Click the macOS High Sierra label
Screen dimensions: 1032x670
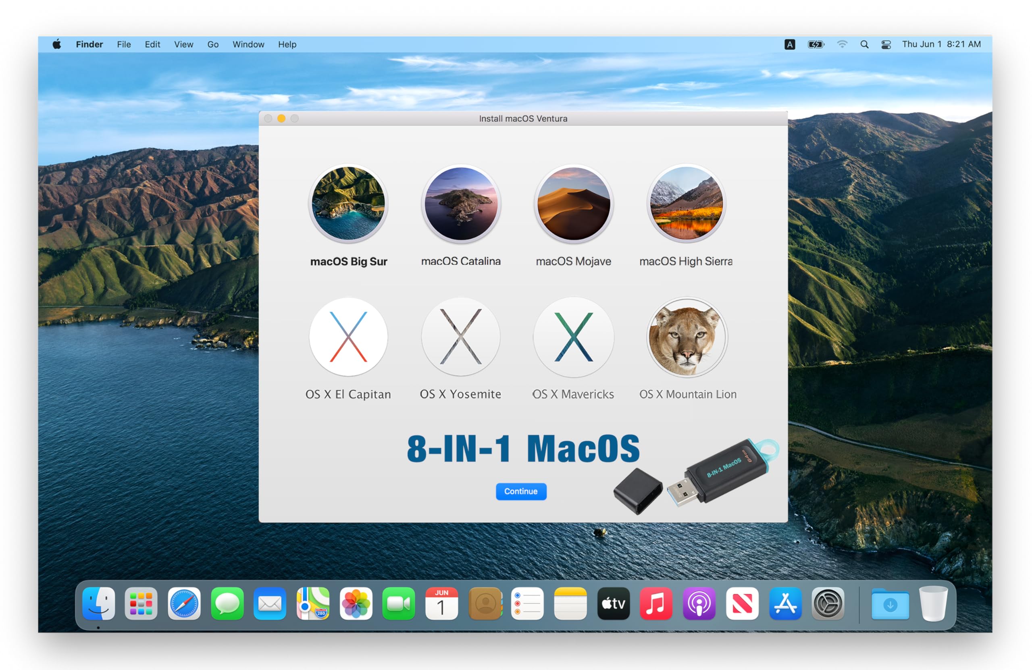pos(686,261)
